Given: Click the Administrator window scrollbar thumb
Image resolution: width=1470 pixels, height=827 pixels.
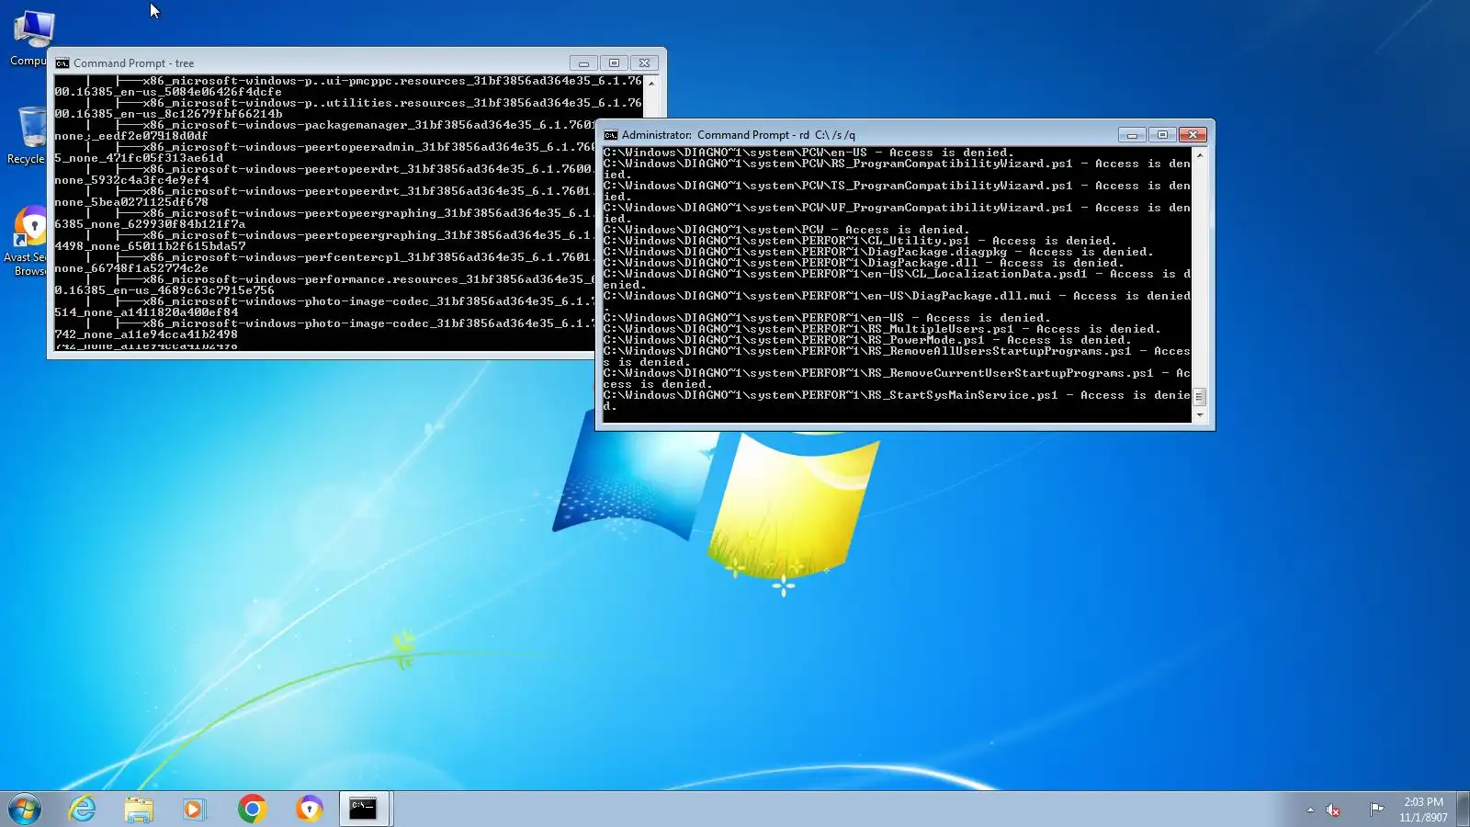Looking at the screenshot, I should [x=1199, y=397].
